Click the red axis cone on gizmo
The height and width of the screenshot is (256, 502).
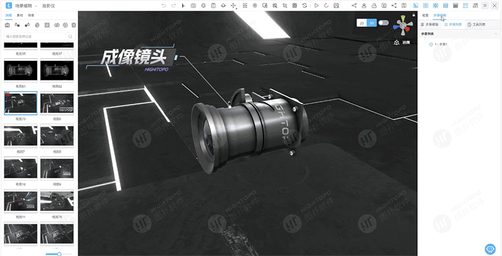tap(408, 29)
